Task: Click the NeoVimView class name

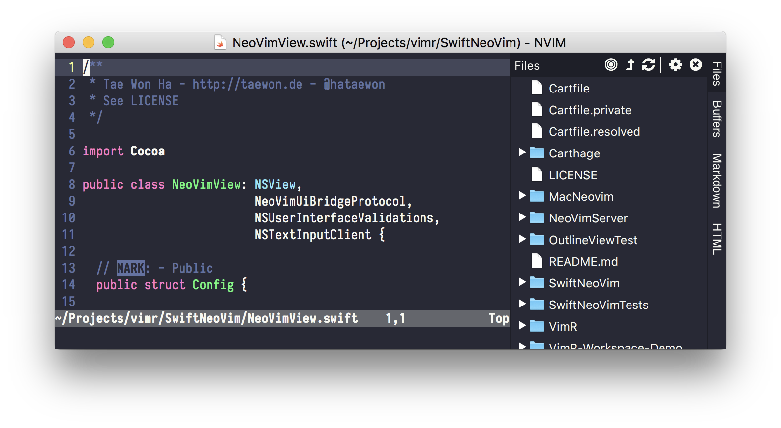Action: point(207,184)
